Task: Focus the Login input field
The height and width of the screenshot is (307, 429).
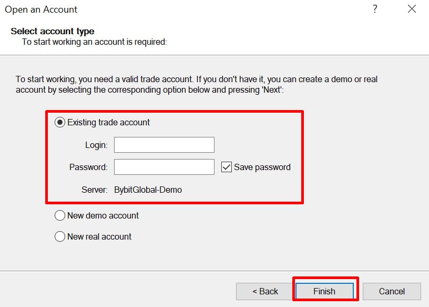Action: click(164, 145)
